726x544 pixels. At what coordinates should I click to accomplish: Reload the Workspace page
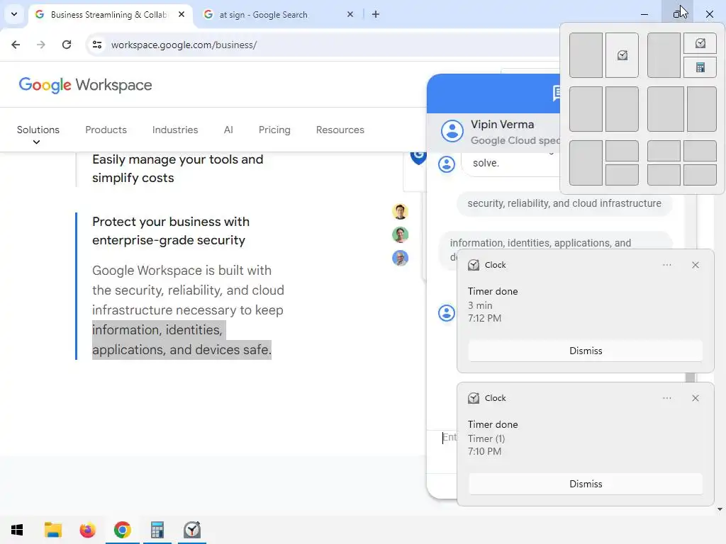pos(67,45)
